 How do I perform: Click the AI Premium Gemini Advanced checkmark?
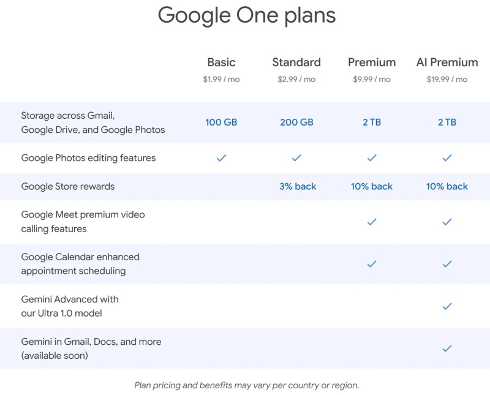(x=447, y=306)
